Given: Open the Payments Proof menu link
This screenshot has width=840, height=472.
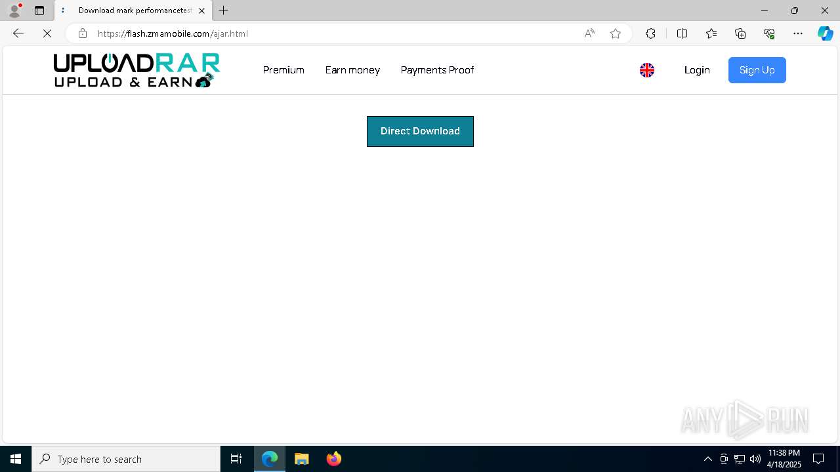Looking at the screenshot, I should (437, 70).
